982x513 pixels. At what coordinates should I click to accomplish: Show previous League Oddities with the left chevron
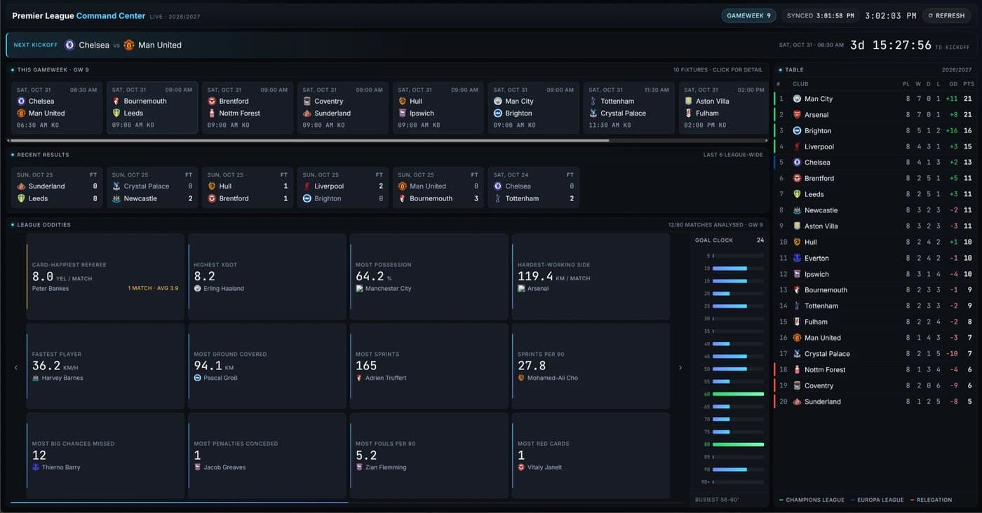[x=16, y=367]
